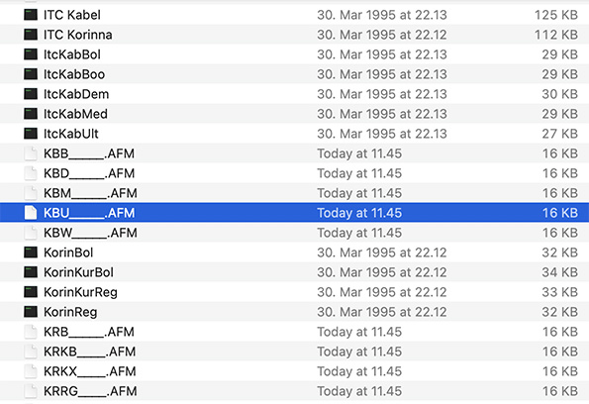Select the file name KorinReg
The height and width of the screenshot is (404, 589).
(70, 312)
